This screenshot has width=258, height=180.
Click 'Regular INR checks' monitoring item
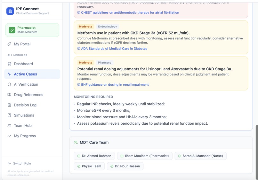click(121, 104)
